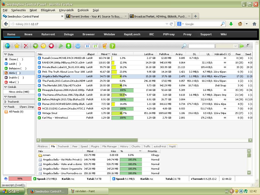This screenshot has width=260, height=195.
Task: Toggle the categories side panel toolbar button
Action: [x=87, y=46]
